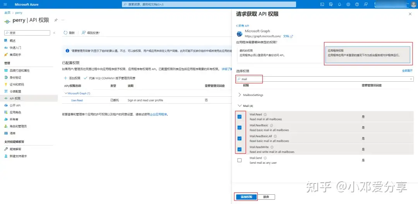Image resolution: width=418 pixels, height=204 pixels.
Task: Click the info icon next to Mail.ReadBasic
Action: tap(272, 125)
